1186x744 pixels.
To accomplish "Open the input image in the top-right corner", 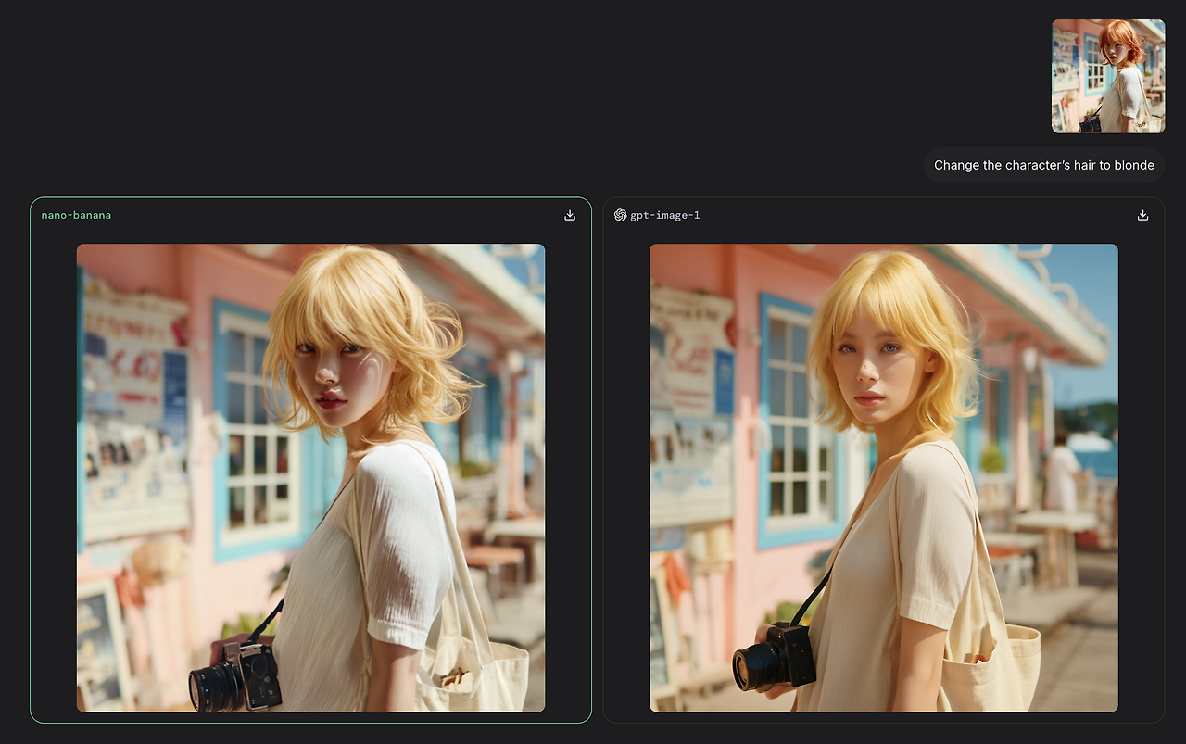I will (x=1108, y=75).
